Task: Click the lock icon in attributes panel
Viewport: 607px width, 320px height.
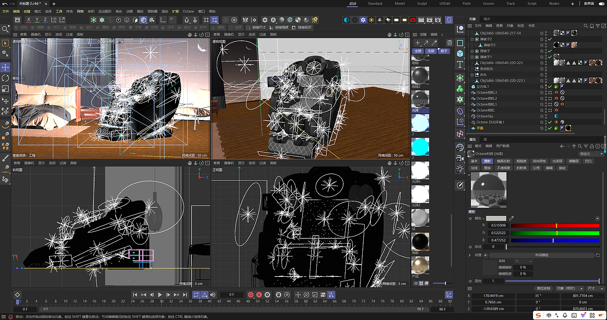Action: point(592,146)
